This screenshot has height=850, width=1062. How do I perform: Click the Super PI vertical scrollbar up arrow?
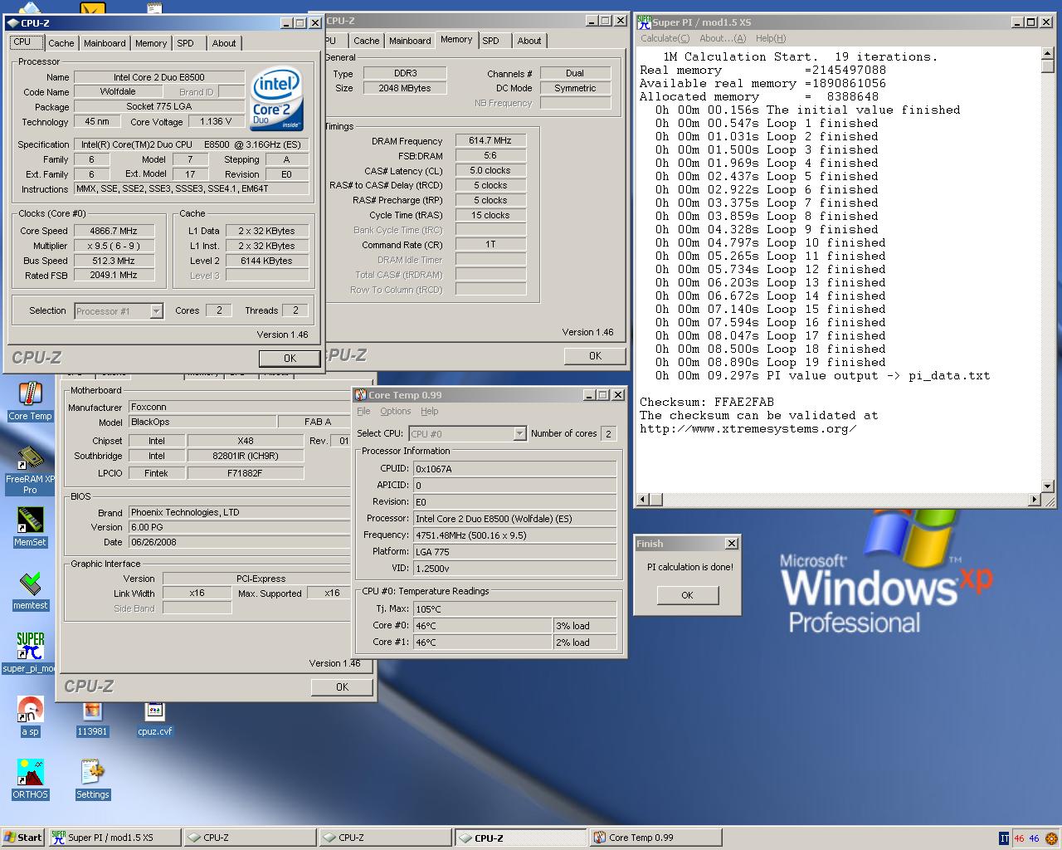coord(1047,54)
